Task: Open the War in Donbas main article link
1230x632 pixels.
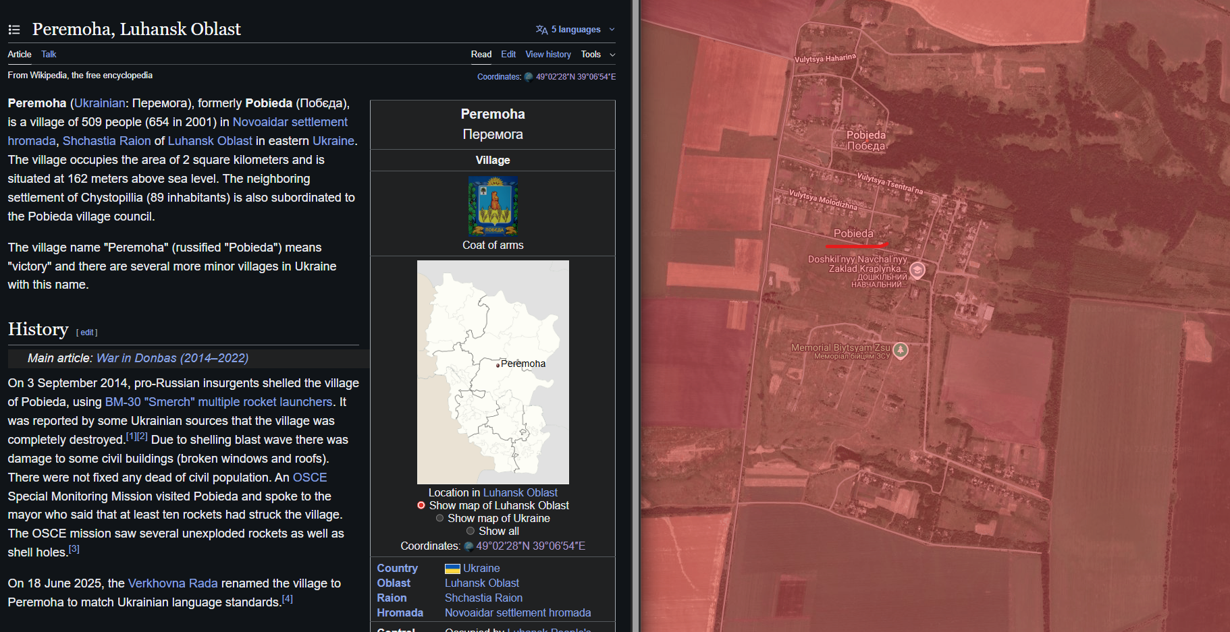Action: pos(172,358)
